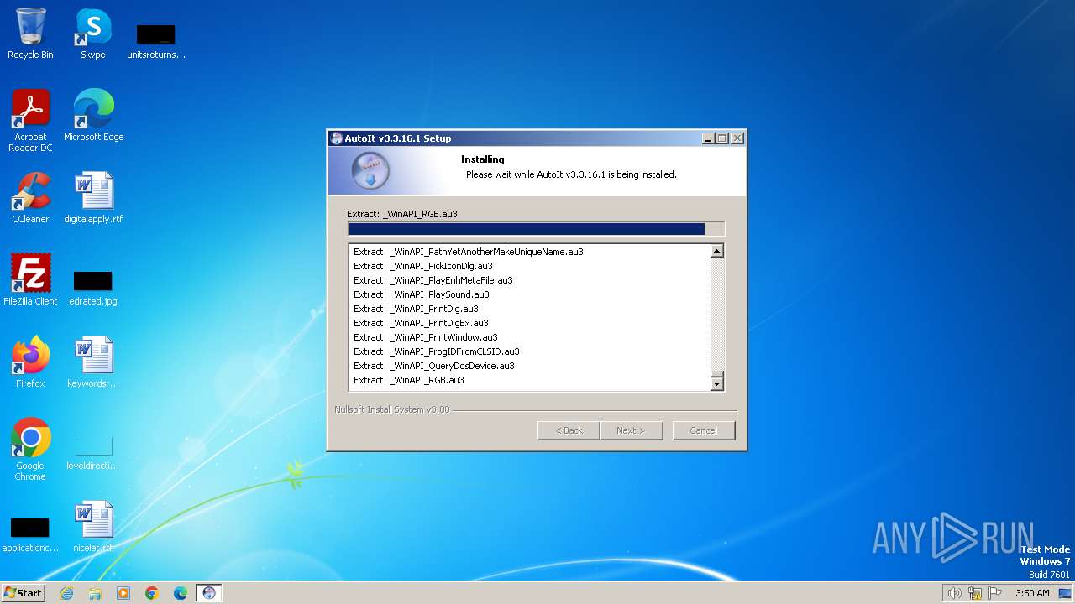This screenshot has width=1075, height=604.
Task: Launch Microsoft Edge desktop shortcut
Action: (x=93, y=115)
